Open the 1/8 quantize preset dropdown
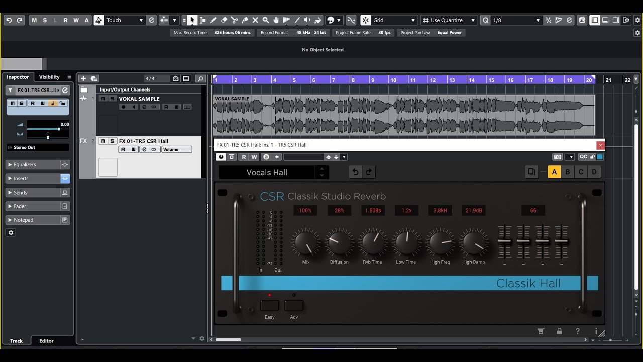 coord(516,20)
